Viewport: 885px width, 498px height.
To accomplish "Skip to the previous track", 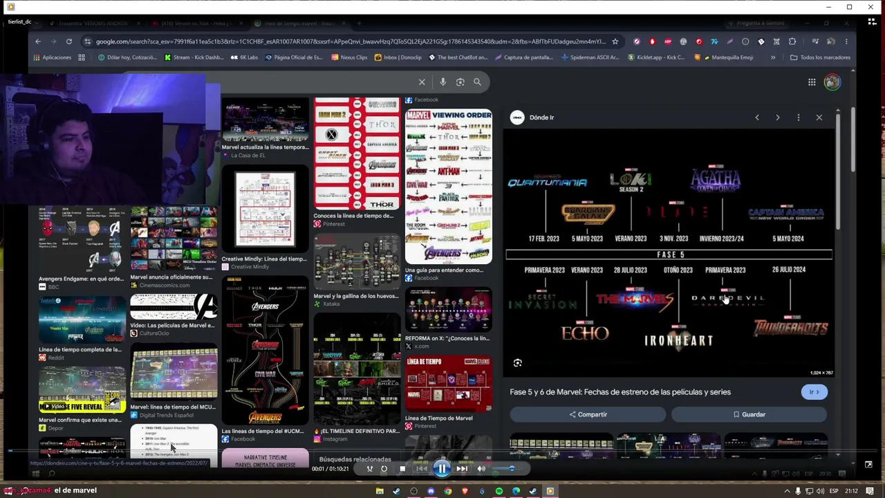I will (x=421, y=469).
